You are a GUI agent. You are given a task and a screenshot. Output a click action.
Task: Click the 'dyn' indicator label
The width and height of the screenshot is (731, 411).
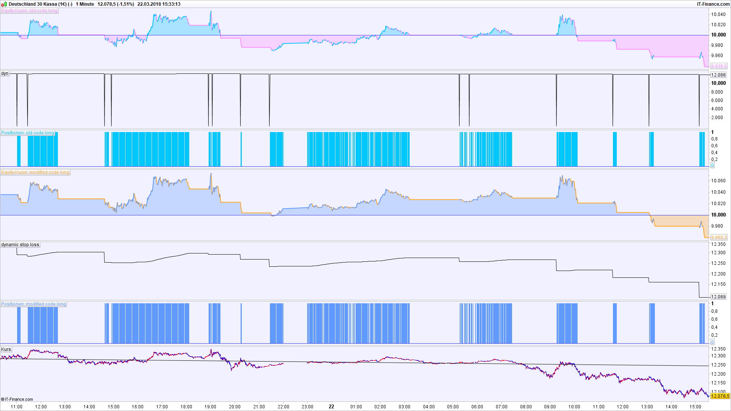[5, 73]
